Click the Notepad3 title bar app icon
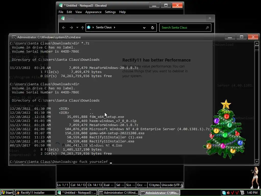 (61, 6)
